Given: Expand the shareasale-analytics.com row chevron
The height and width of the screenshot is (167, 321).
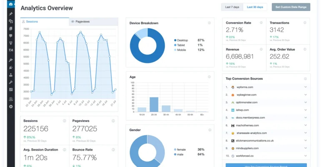Looking at the screenshot, I should point(306,133).
